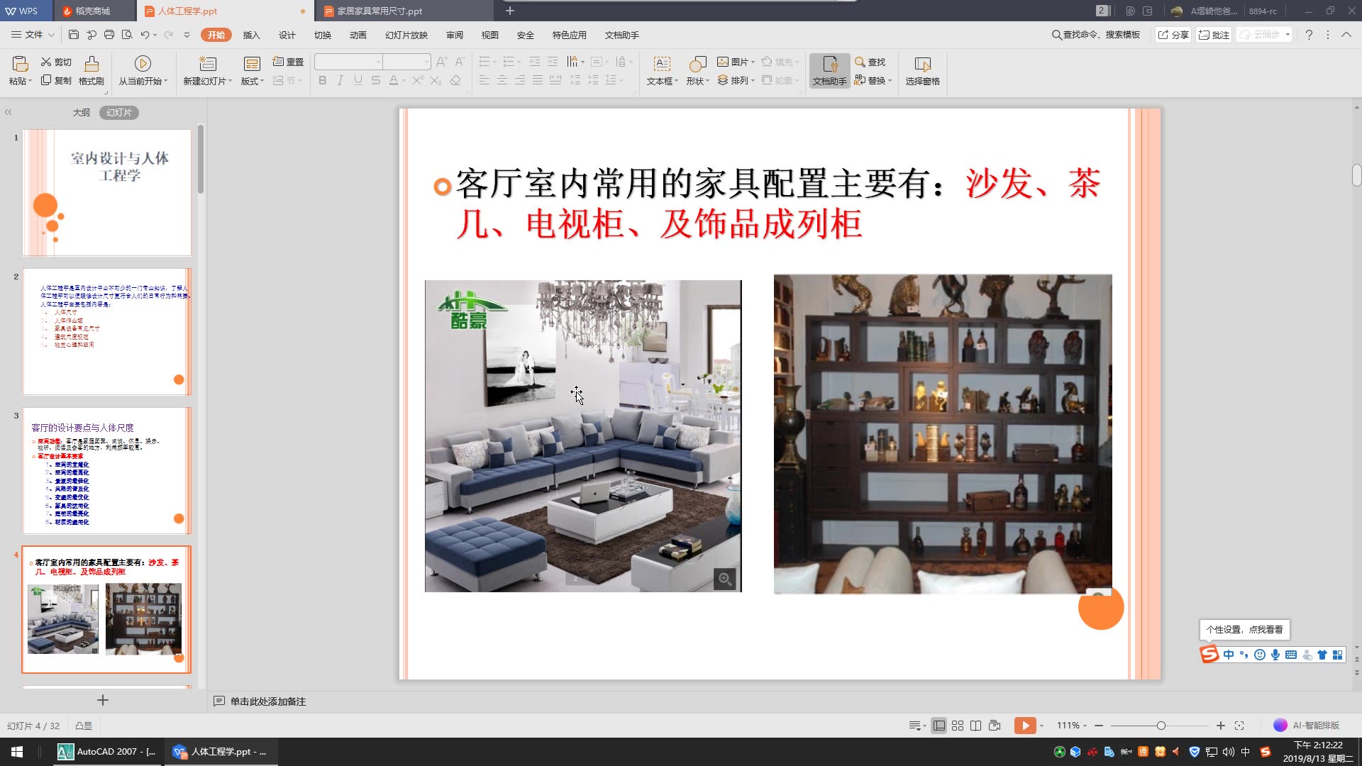1362x766 pixels.
Task: Expand the 排列 arrange dropdown
Action: click(738, 81)
